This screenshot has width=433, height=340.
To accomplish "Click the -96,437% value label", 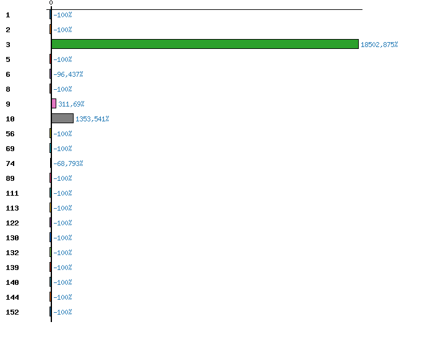I will (x=68, y=74).
